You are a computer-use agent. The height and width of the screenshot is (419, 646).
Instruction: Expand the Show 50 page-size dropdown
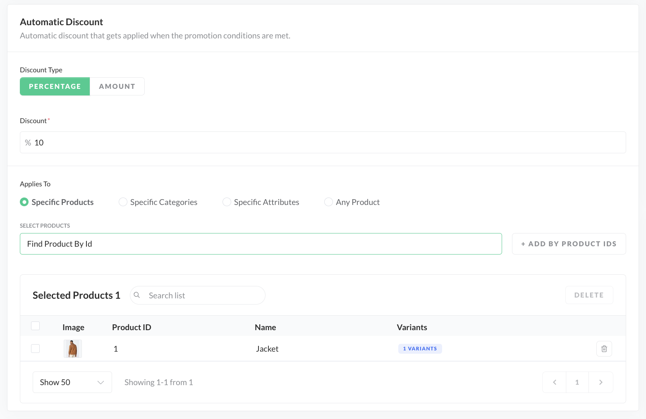point(72,382)
